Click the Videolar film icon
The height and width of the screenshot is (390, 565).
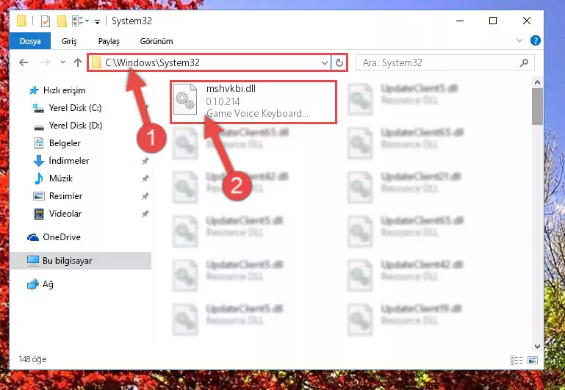click(x=38, y=214)
